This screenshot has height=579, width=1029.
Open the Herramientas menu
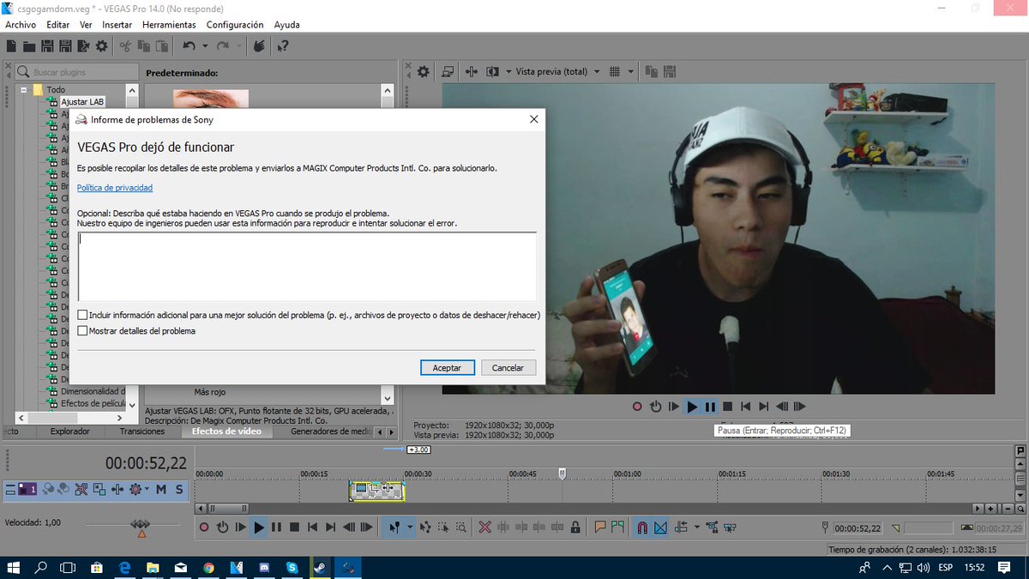tap(169, 25)
